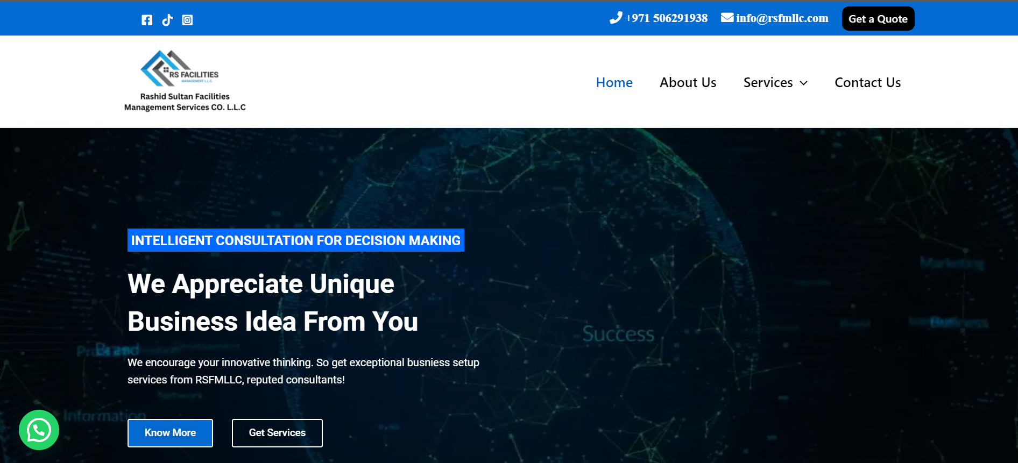The width and height of the screenshot is (1018, 463).
Task: Select the Services menu label
Action: pos(768,82)
